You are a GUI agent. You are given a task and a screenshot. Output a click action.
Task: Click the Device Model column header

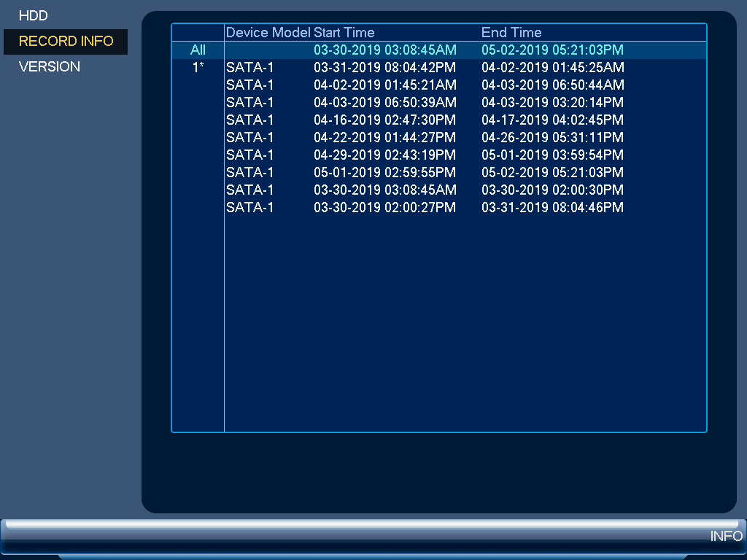(x=268, y=32)
